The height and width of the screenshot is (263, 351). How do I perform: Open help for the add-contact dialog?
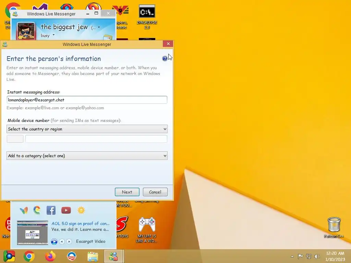165,59
